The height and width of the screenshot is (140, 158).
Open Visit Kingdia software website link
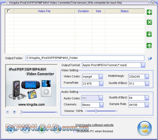click(94, 125)
